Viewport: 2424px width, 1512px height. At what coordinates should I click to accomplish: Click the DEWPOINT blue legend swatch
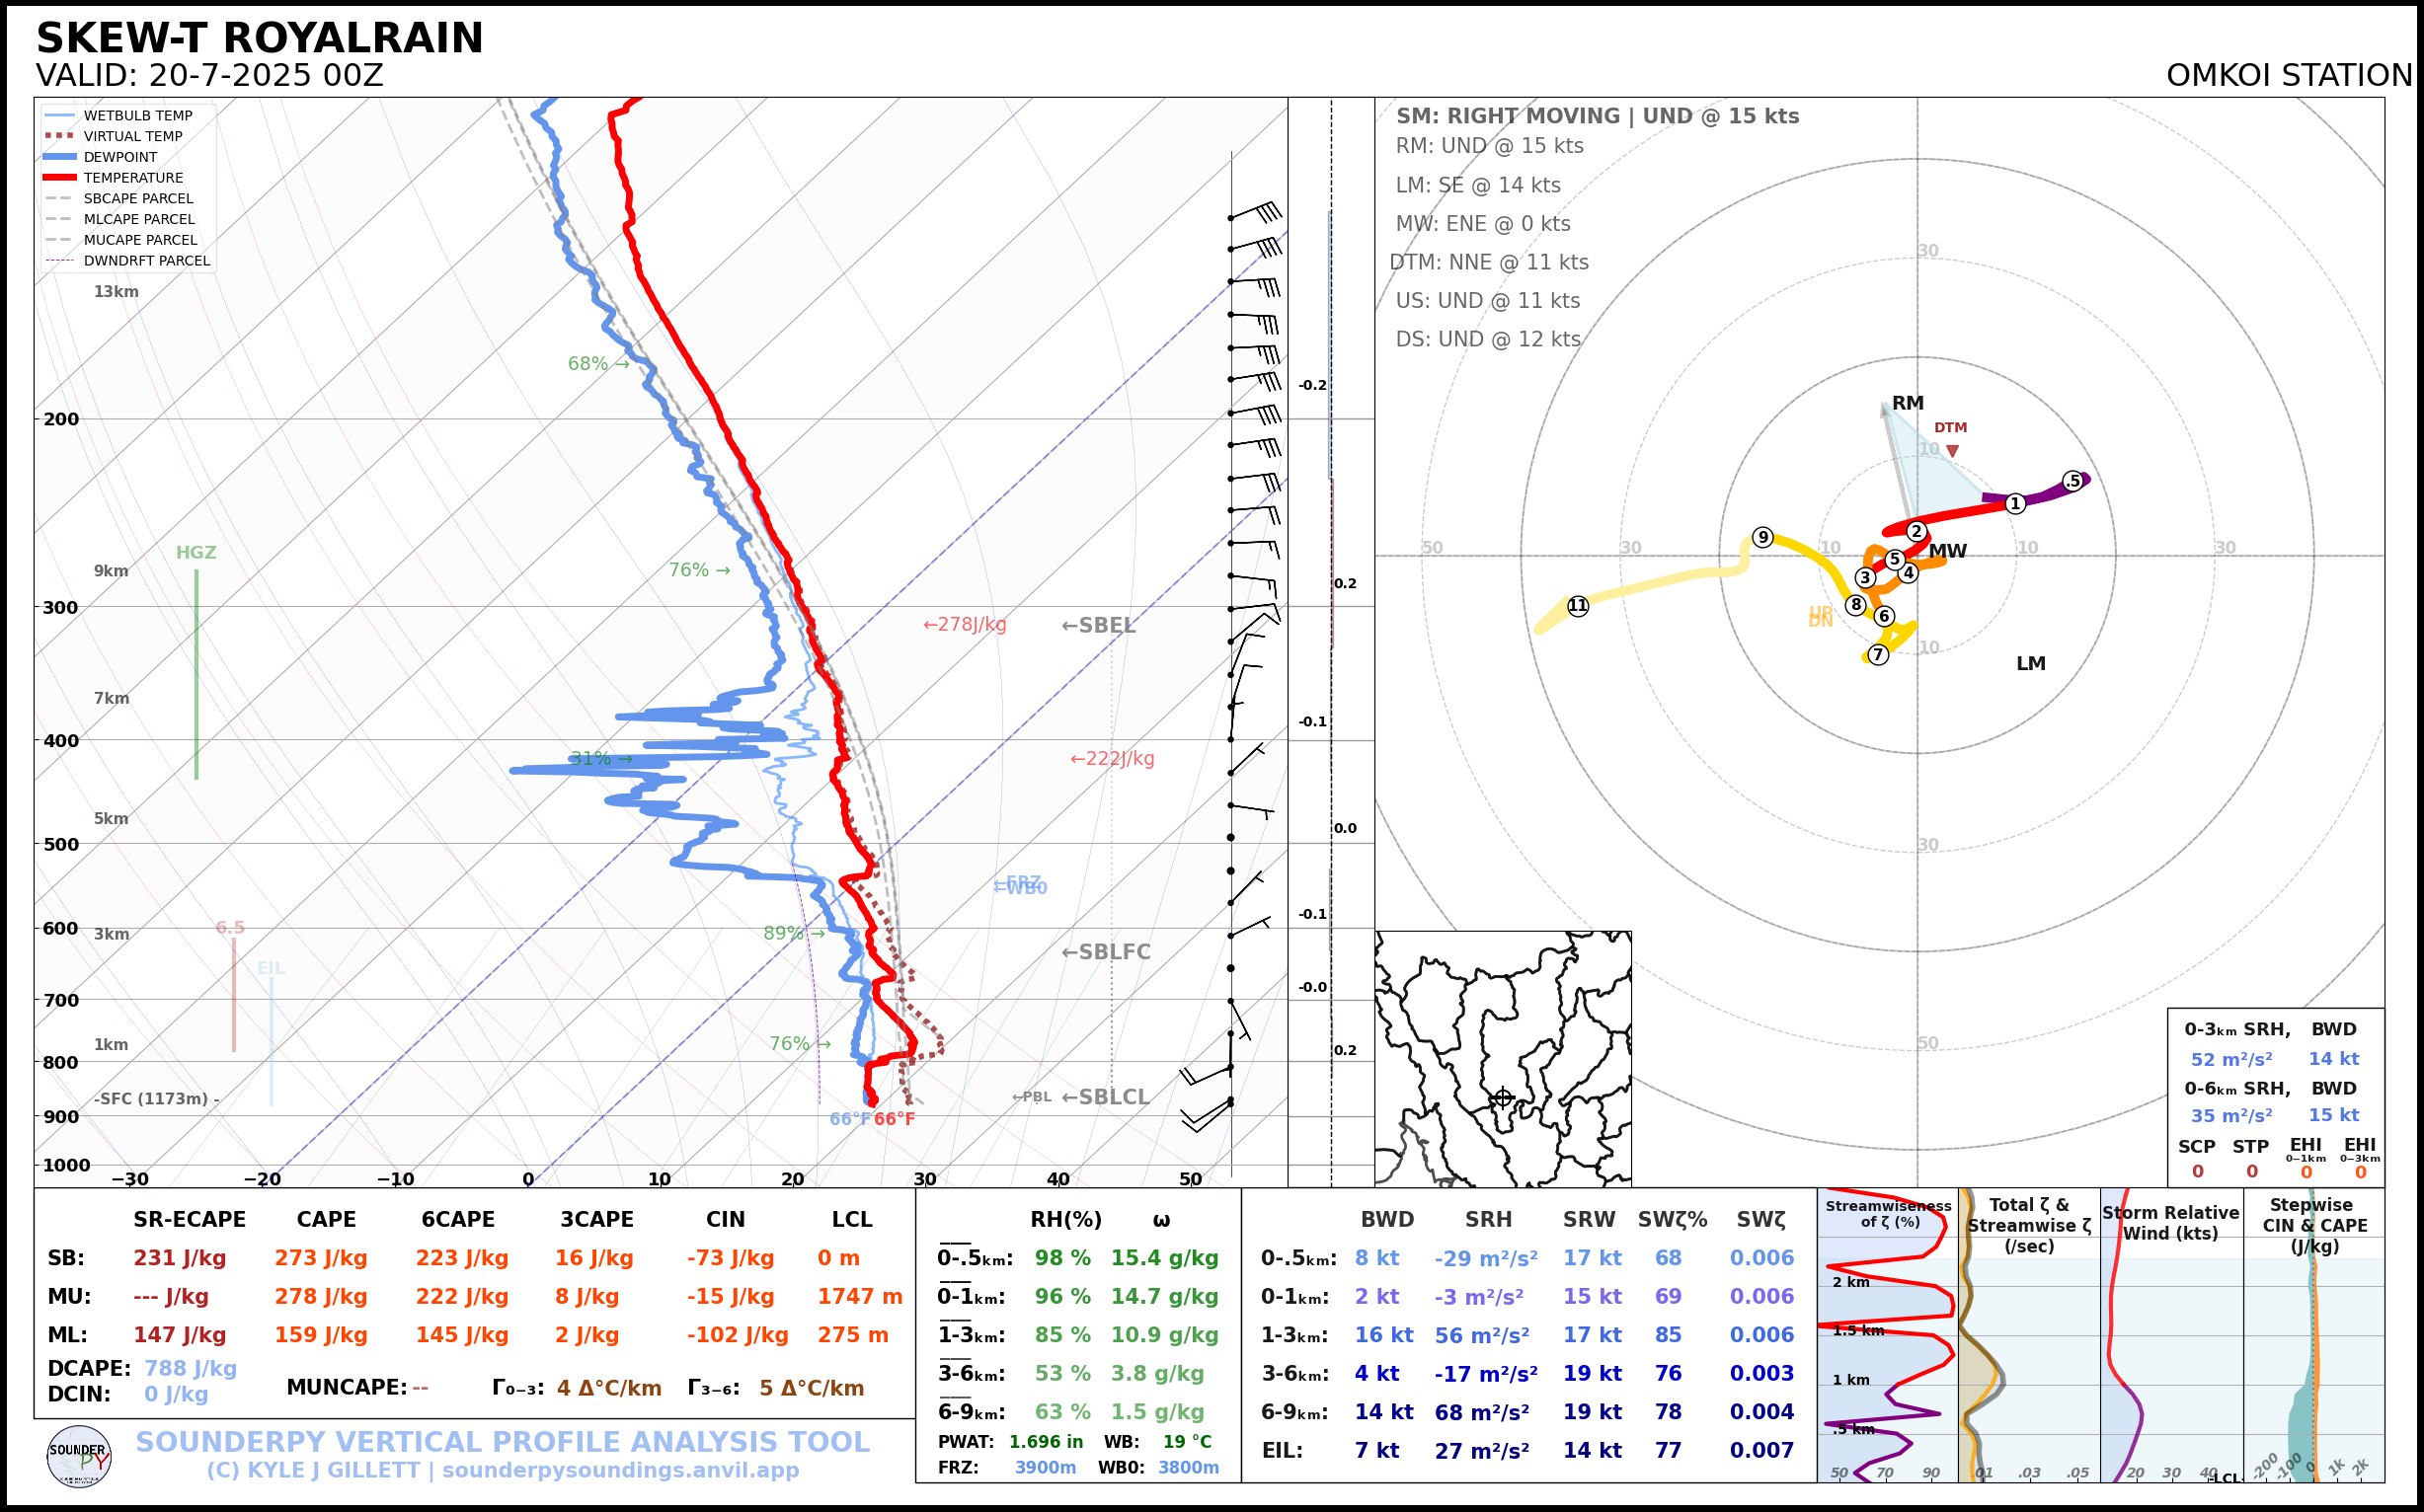click(59, 157)
